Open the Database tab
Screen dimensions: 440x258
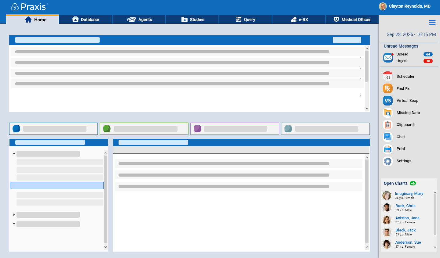coord(86,20)
